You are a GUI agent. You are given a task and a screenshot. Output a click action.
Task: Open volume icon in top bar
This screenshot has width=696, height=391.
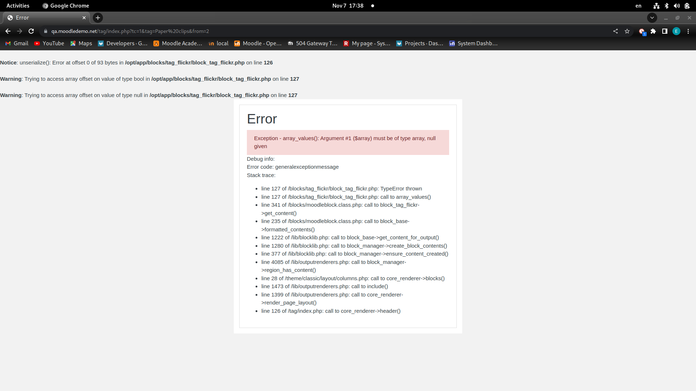point(677,6)
